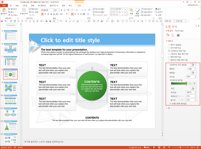Toggle Notes (슬라이드 노트) in status bar
Screen dimensions: 201x149
[x=135, y=147]
